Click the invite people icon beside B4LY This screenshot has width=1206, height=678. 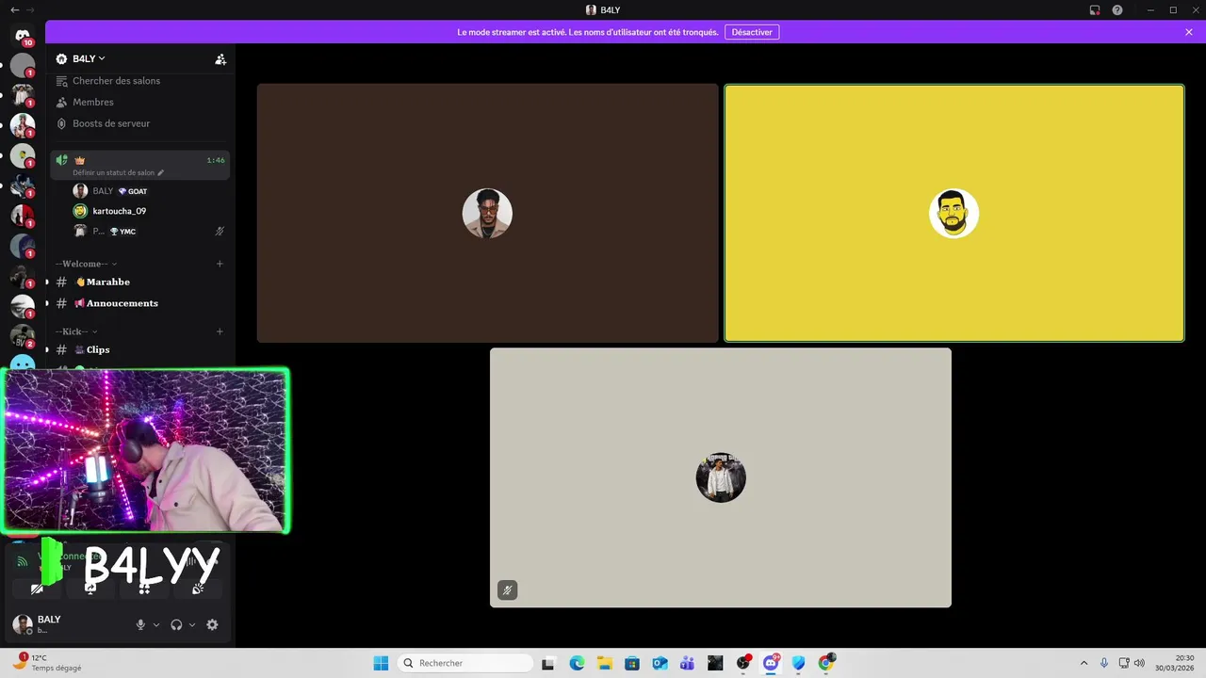coord(220,59)
